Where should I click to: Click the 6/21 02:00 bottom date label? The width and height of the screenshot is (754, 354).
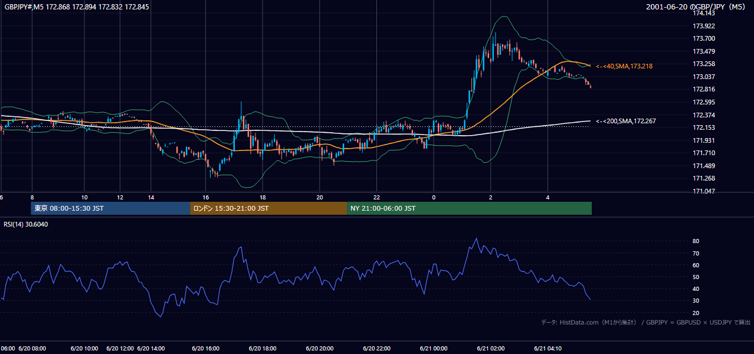coord(491,349)
